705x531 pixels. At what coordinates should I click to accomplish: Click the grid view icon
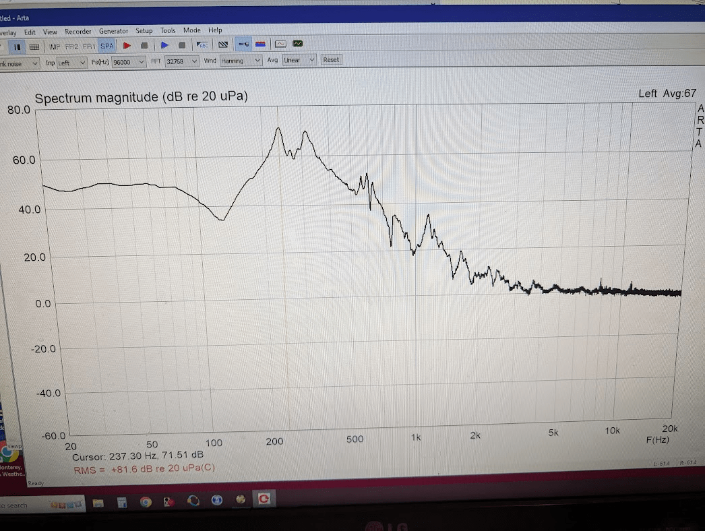click(x=34, y=46)
